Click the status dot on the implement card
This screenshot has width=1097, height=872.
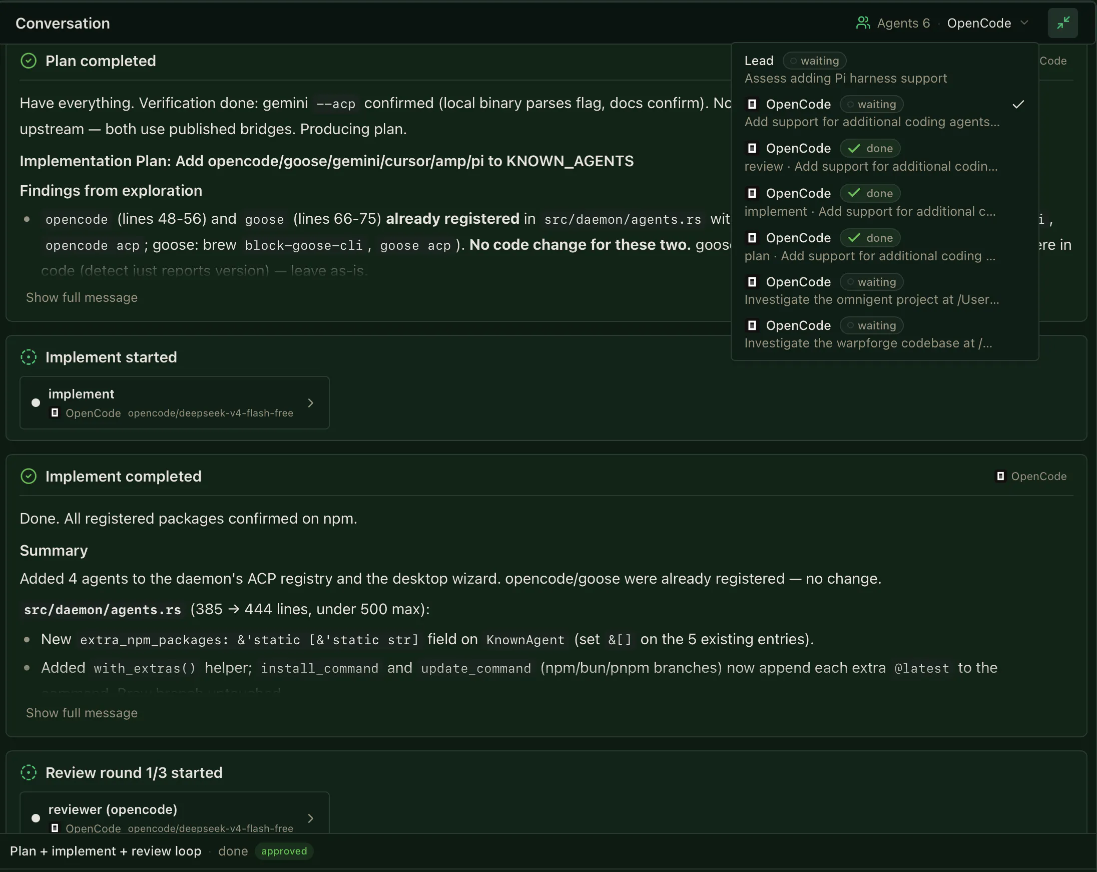(x=36, y=402)
